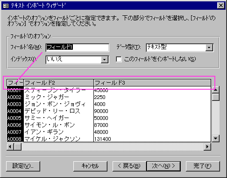The image size is (227, 178).
Task: Open the データ型 dropdown list
Action: point(209,47)
